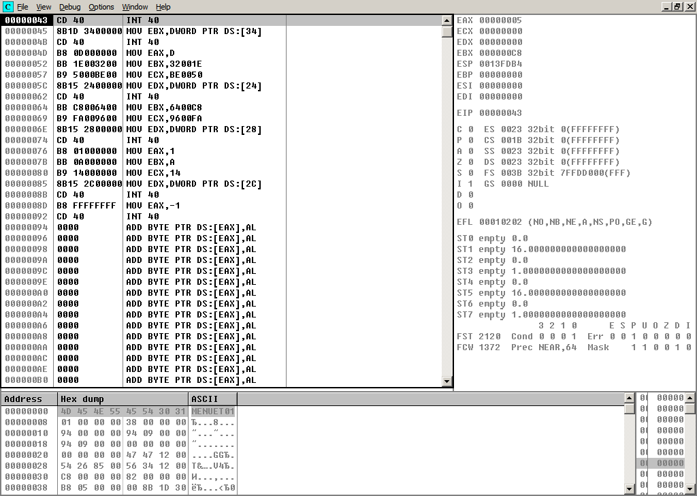Click the disassembly pane scroll-up arrow

click(x=447, y=20)
